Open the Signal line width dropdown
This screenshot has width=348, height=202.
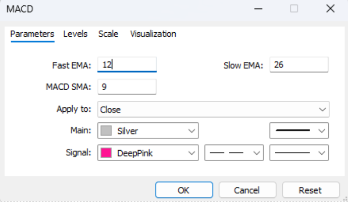tap(300, 153)
